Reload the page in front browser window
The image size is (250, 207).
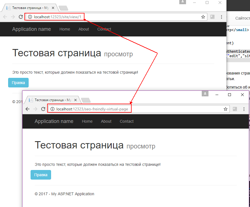point(43,109)
